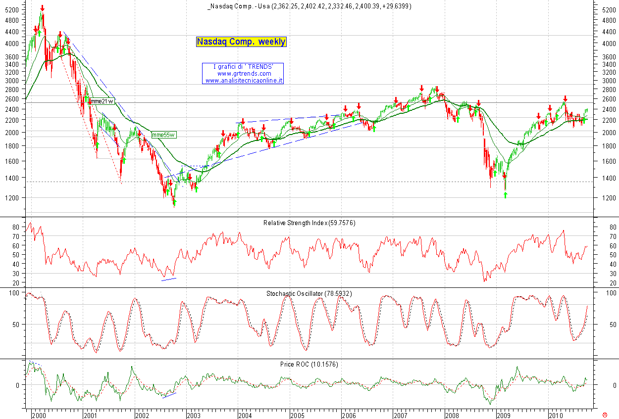Image resolution: width=619 pixels, height=419 pixels.
Task: Click the yellow "Nasdaq Comp. weekly" label
Action: pyautogui.click(x=241, y=42)
